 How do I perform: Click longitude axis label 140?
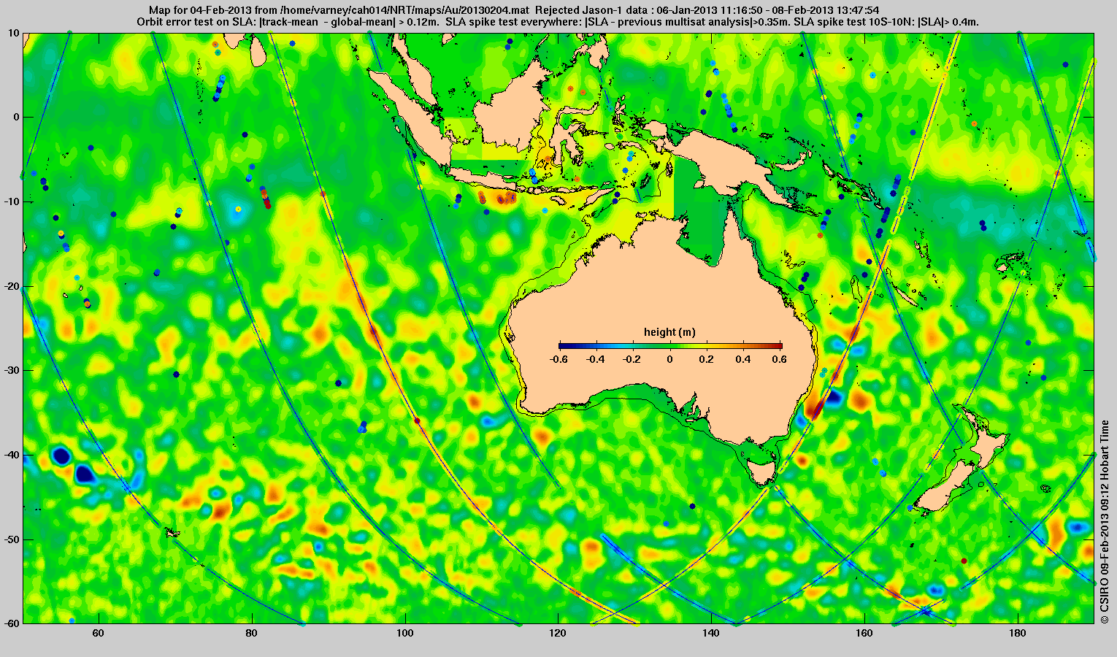click(711, 633)
